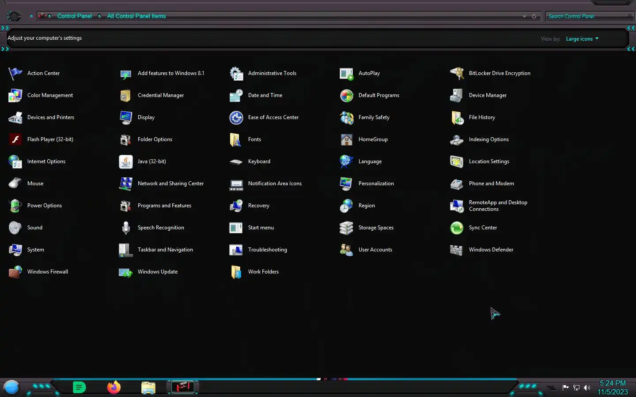Open Network and Sharing Center link
636x397 pixels.
[170, 184]
